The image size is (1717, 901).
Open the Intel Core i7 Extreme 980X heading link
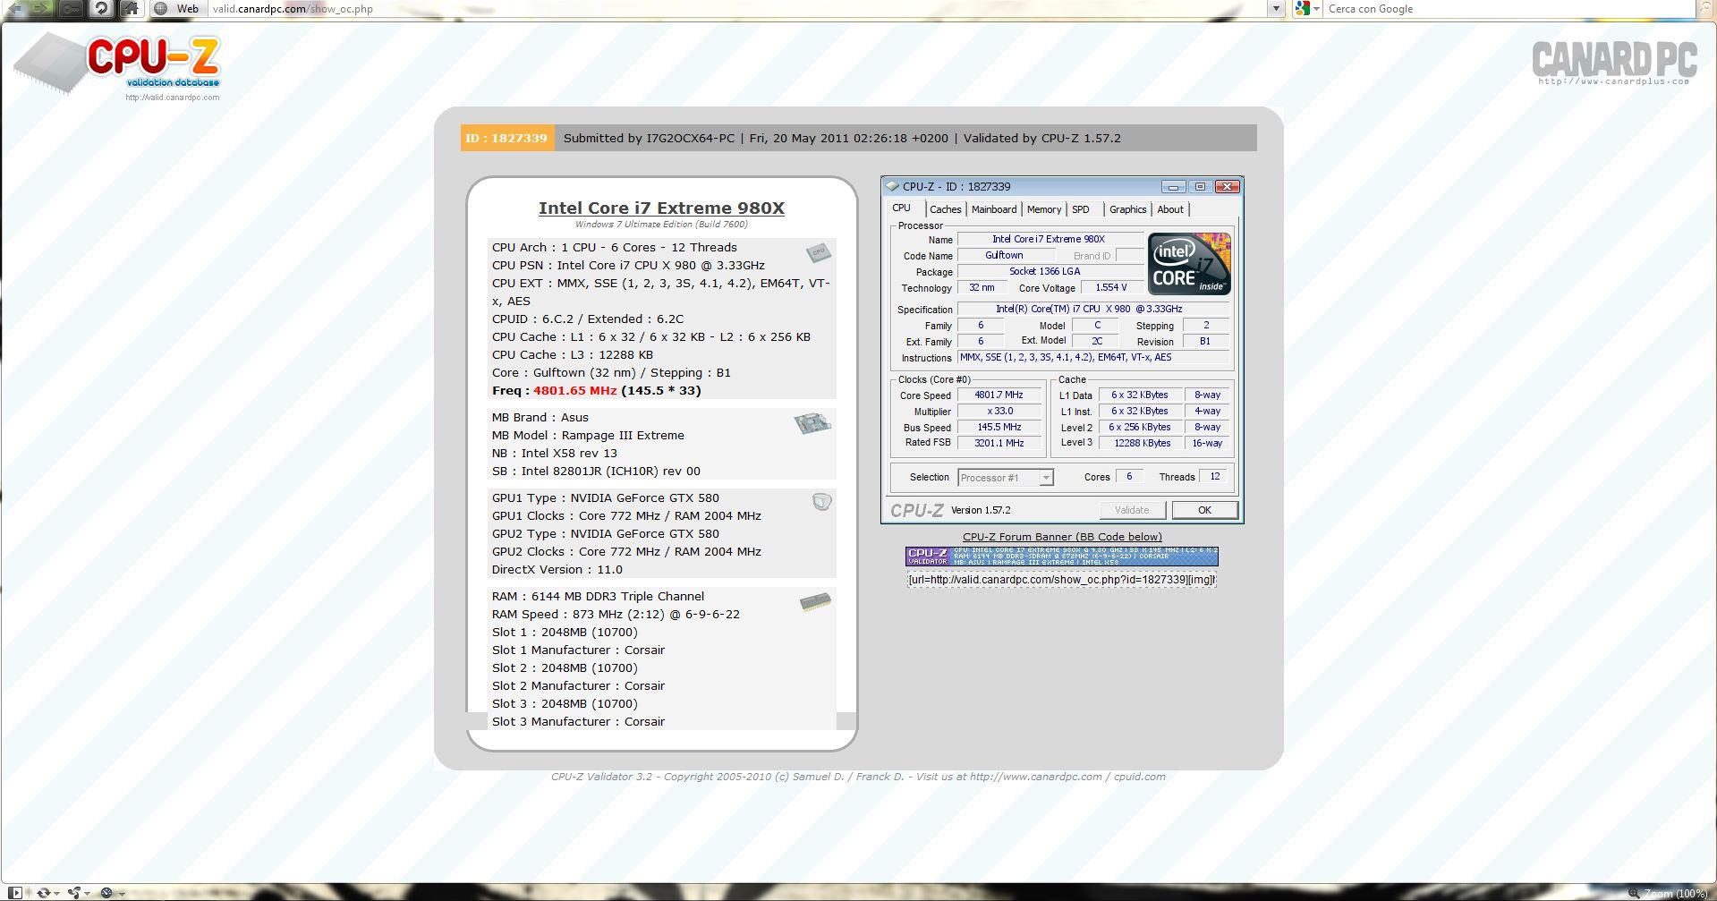tap(661, 208)
